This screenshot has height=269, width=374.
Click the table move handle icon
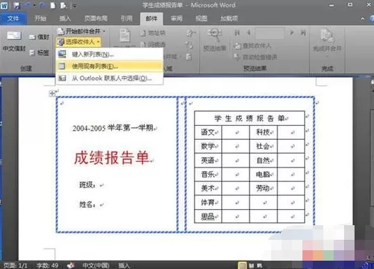51,93
